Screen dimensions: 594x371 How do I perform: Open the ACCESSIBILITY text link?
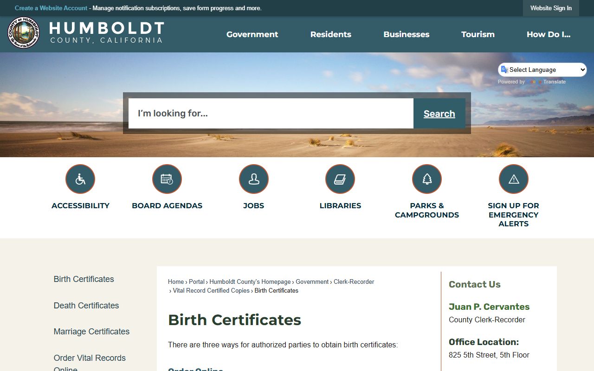point(80,206)
